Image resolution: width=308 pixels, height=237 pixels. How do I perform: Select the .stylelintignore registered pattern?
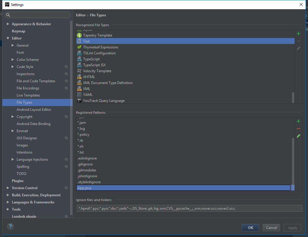(x=185, y=182)
